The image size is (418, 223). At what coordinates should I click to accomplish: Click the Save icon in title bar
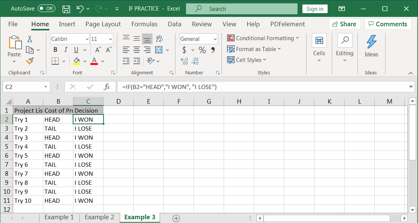tap(66, 9)
